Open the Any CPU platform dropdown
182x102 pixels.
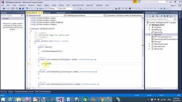click(x=66, y=8)
